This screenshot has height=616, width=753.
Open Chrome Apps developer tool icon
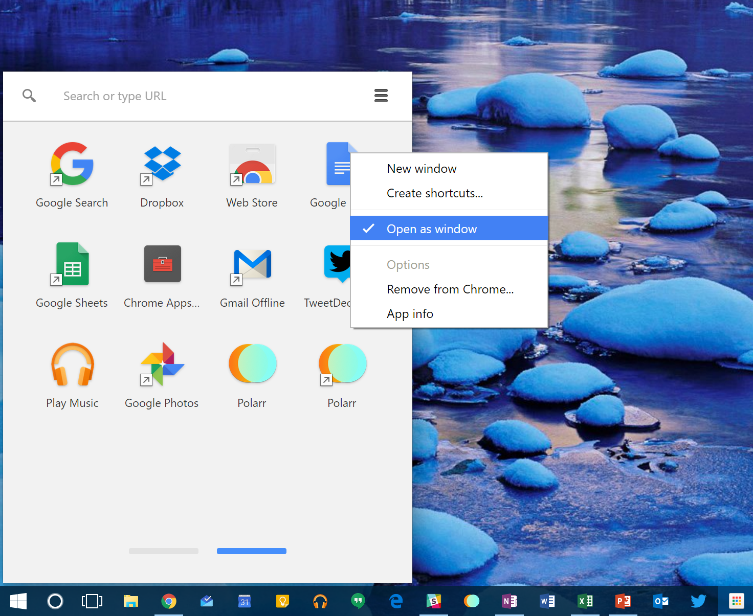162,264
